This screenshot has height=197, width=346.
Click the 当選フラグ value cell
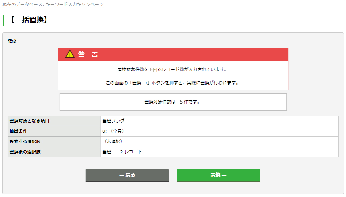[219, 121]
